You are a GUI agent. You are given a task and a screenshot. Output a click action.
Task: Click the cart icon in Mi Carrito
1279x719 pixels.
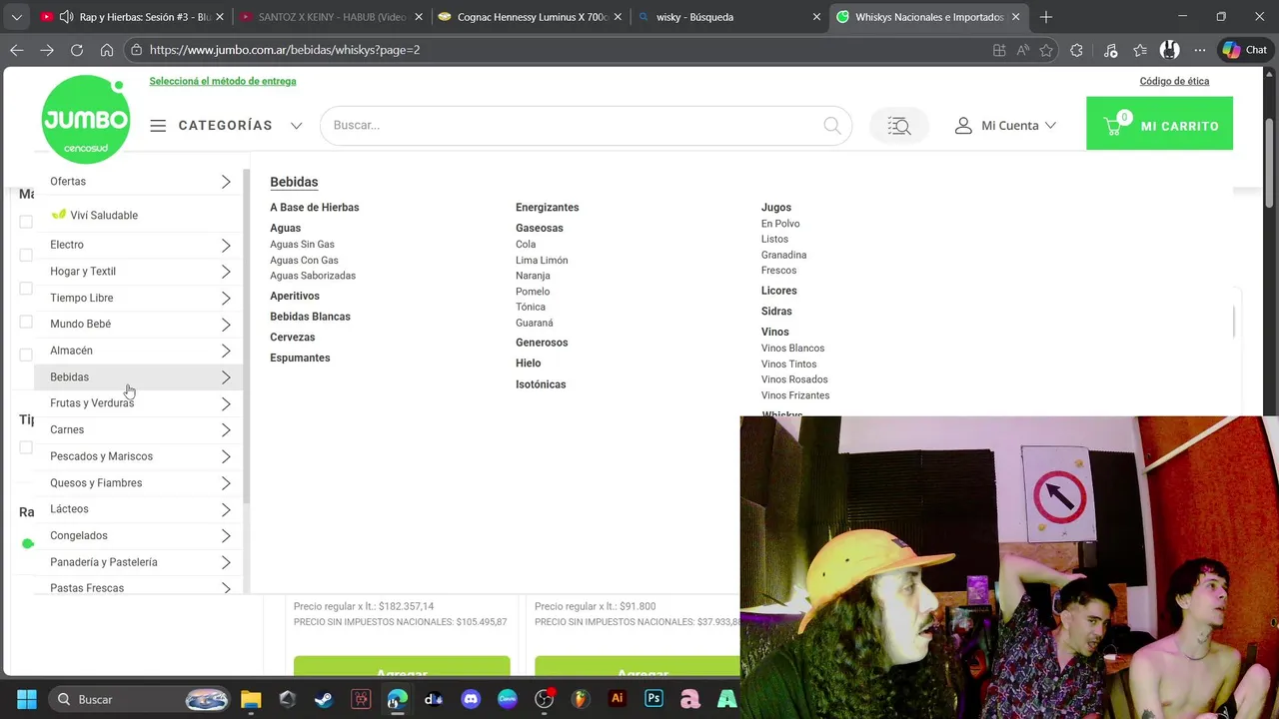(x=1113, y=126)
